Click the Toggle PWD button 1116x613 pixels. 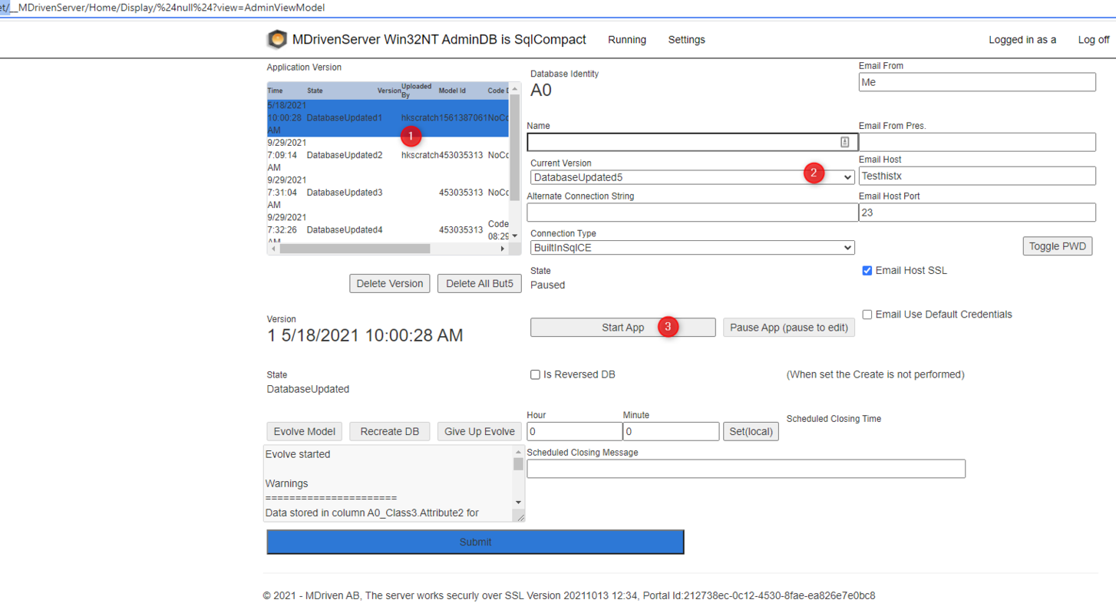(x=1058, y=246)
